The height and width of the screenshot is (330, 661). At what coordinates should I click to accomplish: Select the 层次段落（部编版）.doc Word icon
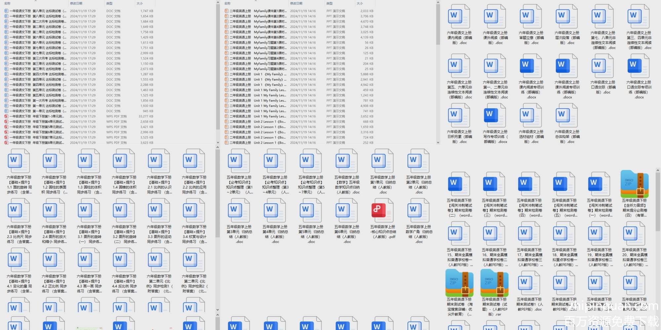(x=567, y=16)
